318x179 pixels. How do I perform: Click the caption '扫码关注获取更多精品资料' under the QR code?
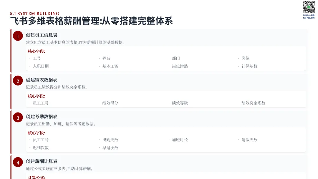tap(309, 16)
